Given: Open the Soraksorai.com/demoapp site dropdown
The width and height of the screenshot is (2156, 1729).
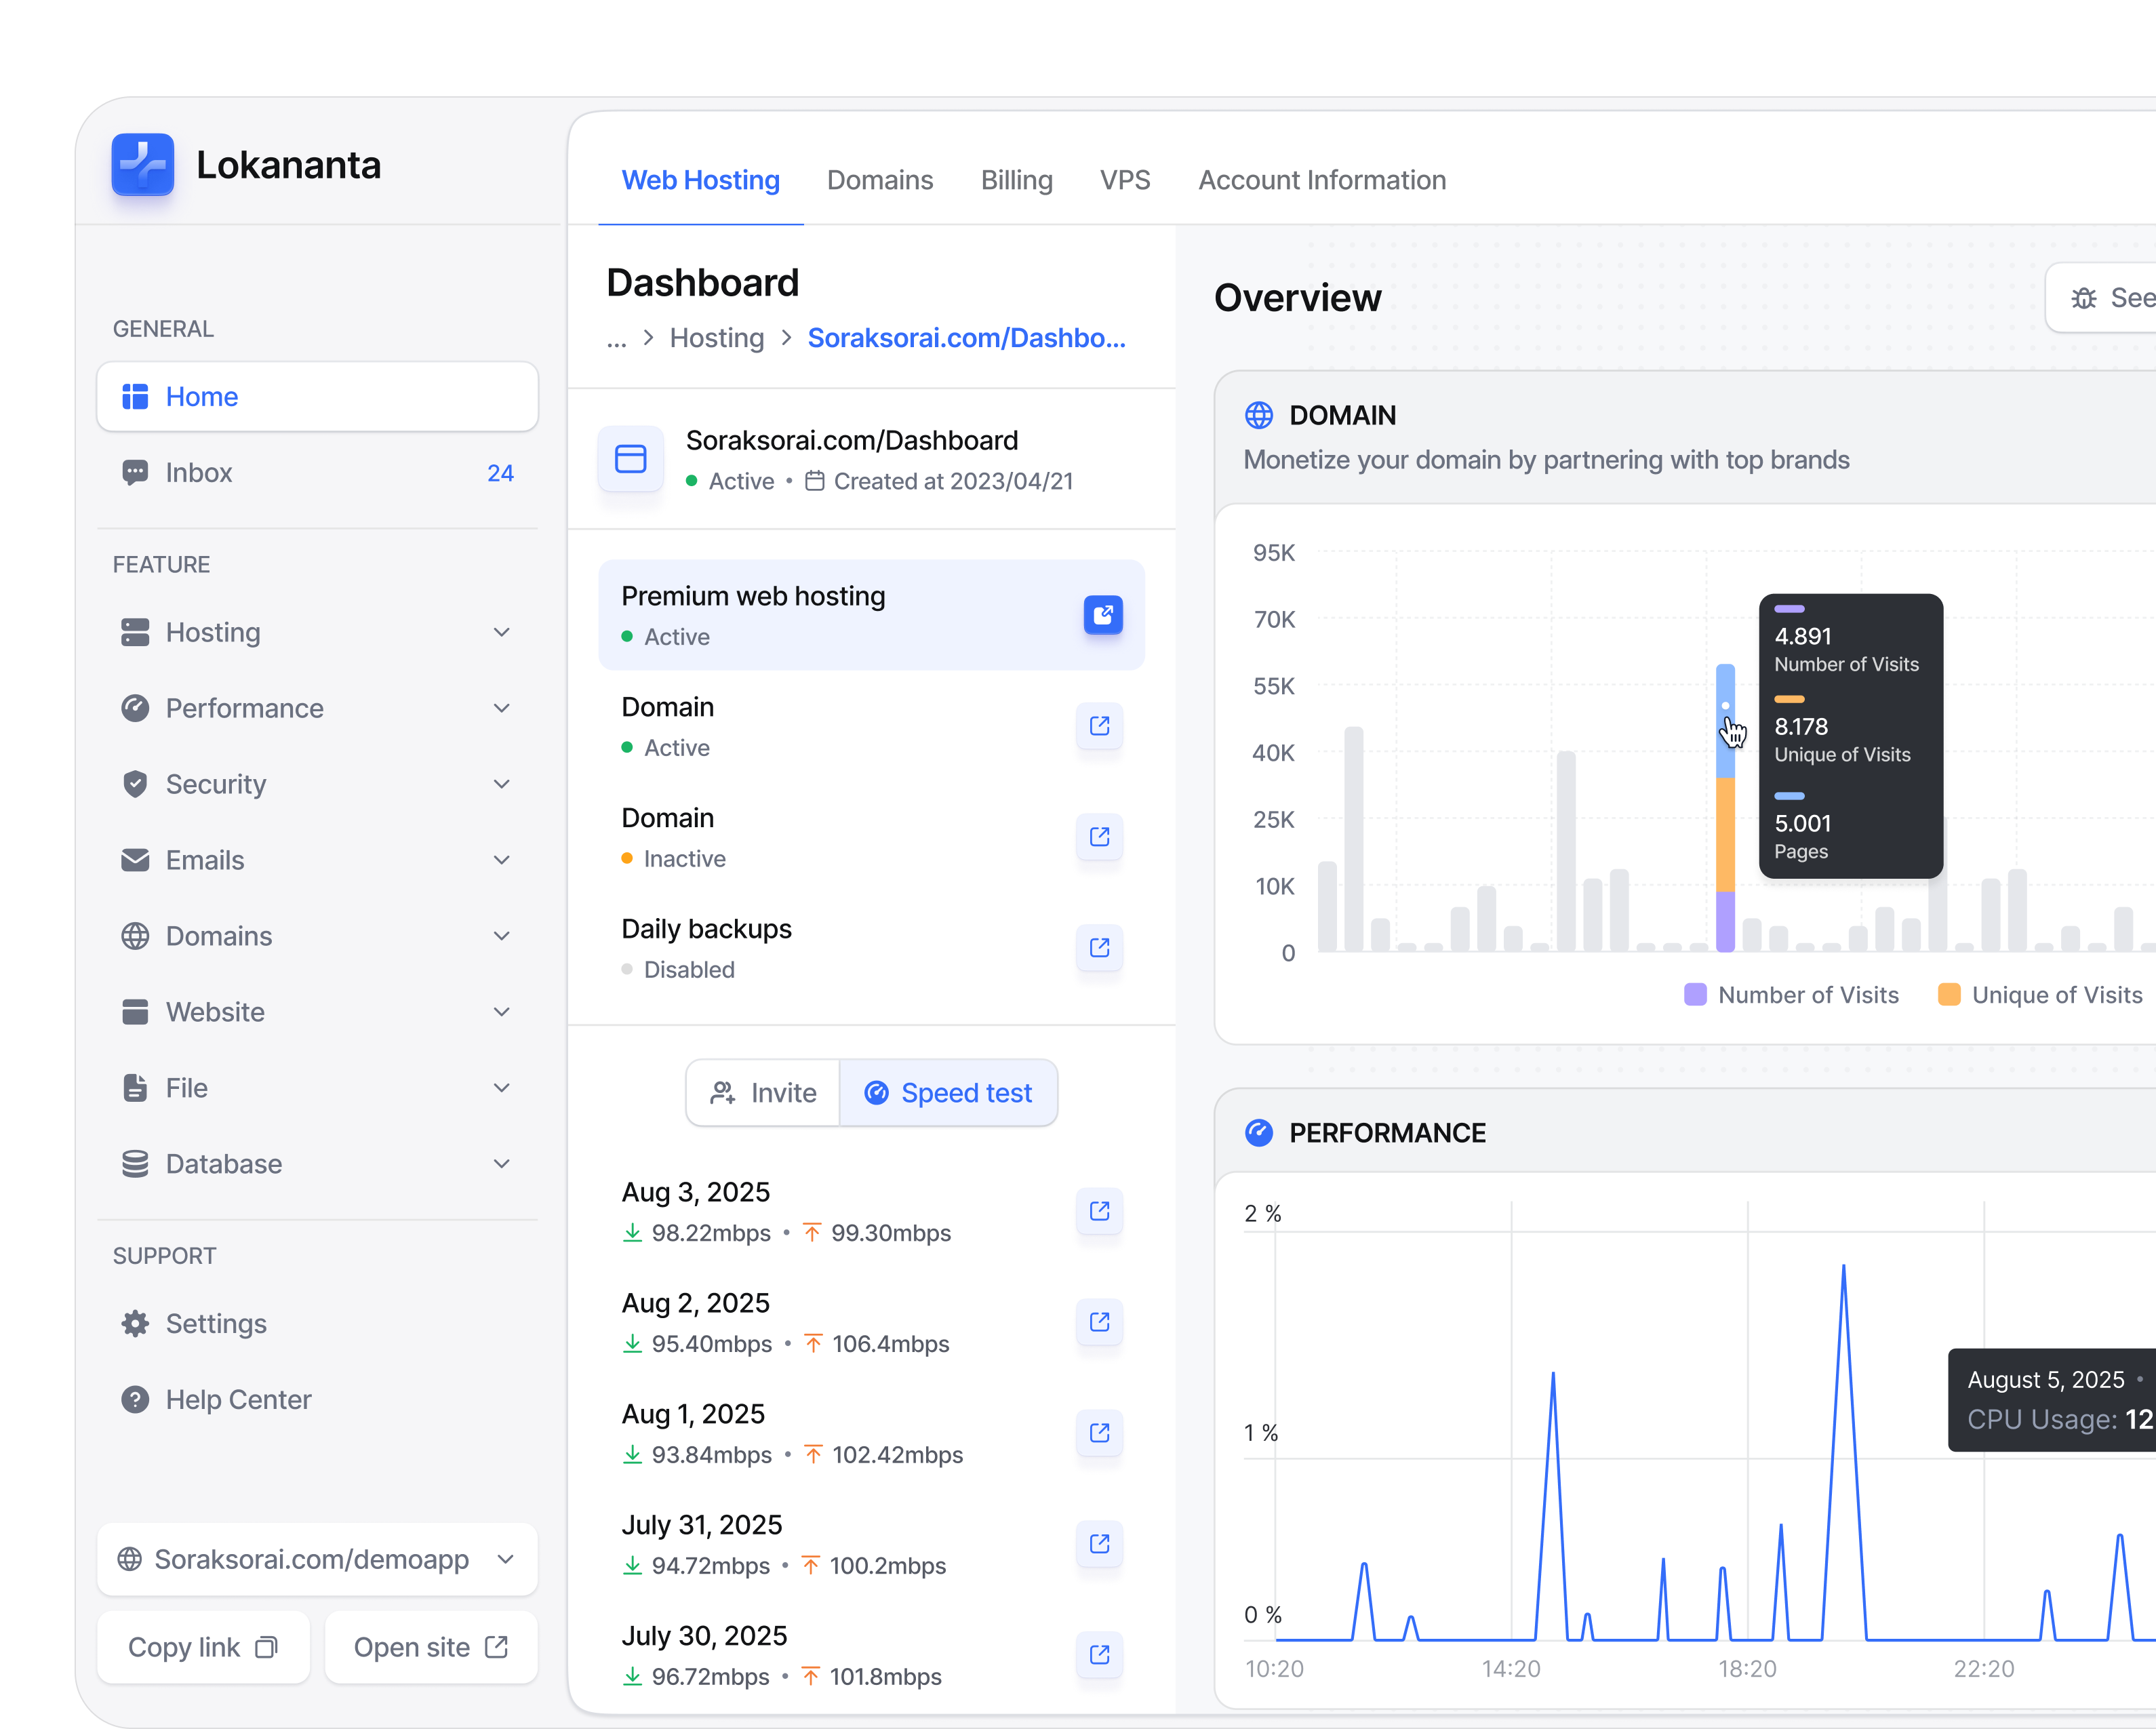Looking at the screenshot, I should pos(317,1559).
